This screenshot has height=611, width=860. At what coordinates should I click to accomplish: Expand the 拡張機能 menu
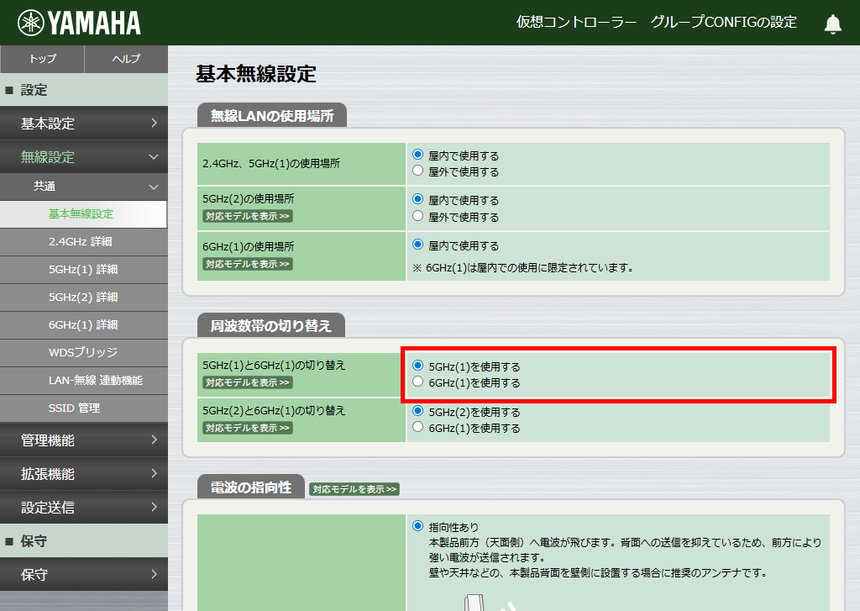pyautogui.click(x=84, y=474)
